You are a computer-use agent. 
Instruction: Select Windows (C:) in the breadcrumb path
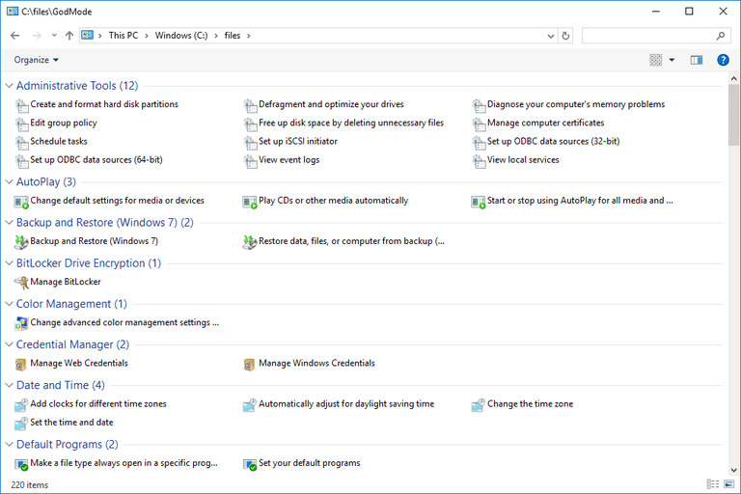click(x=181, y=36)
